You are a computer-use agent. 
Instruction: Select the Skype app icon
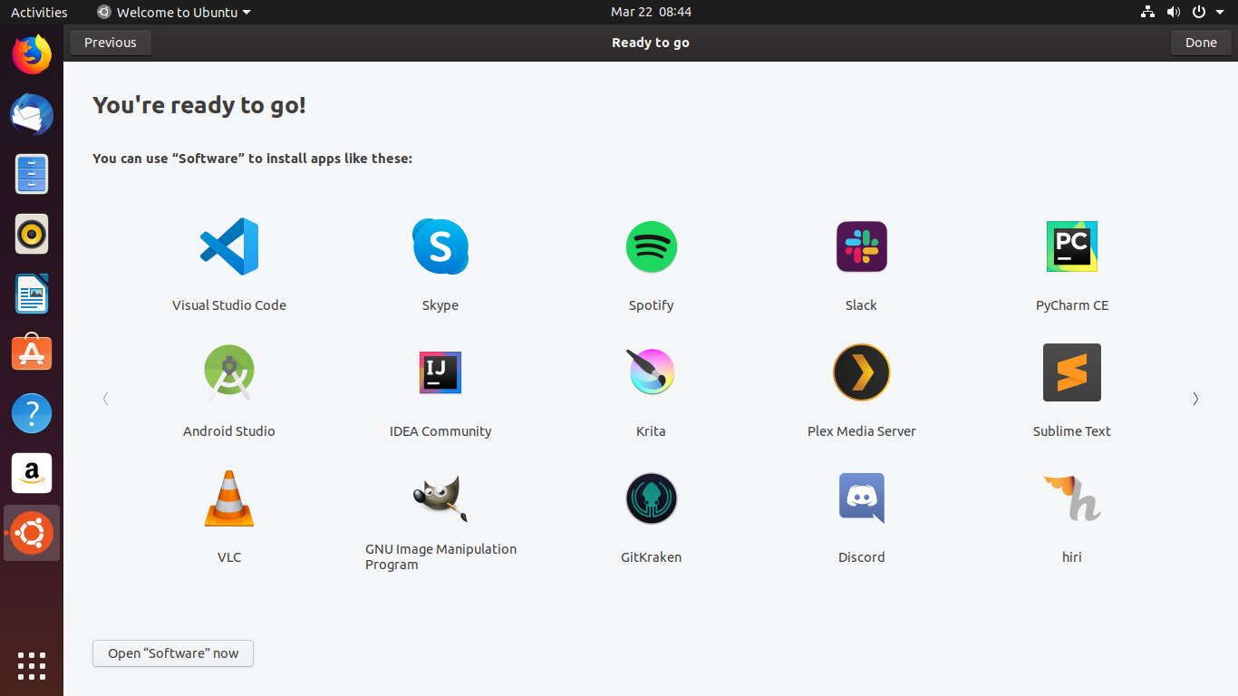440,246
